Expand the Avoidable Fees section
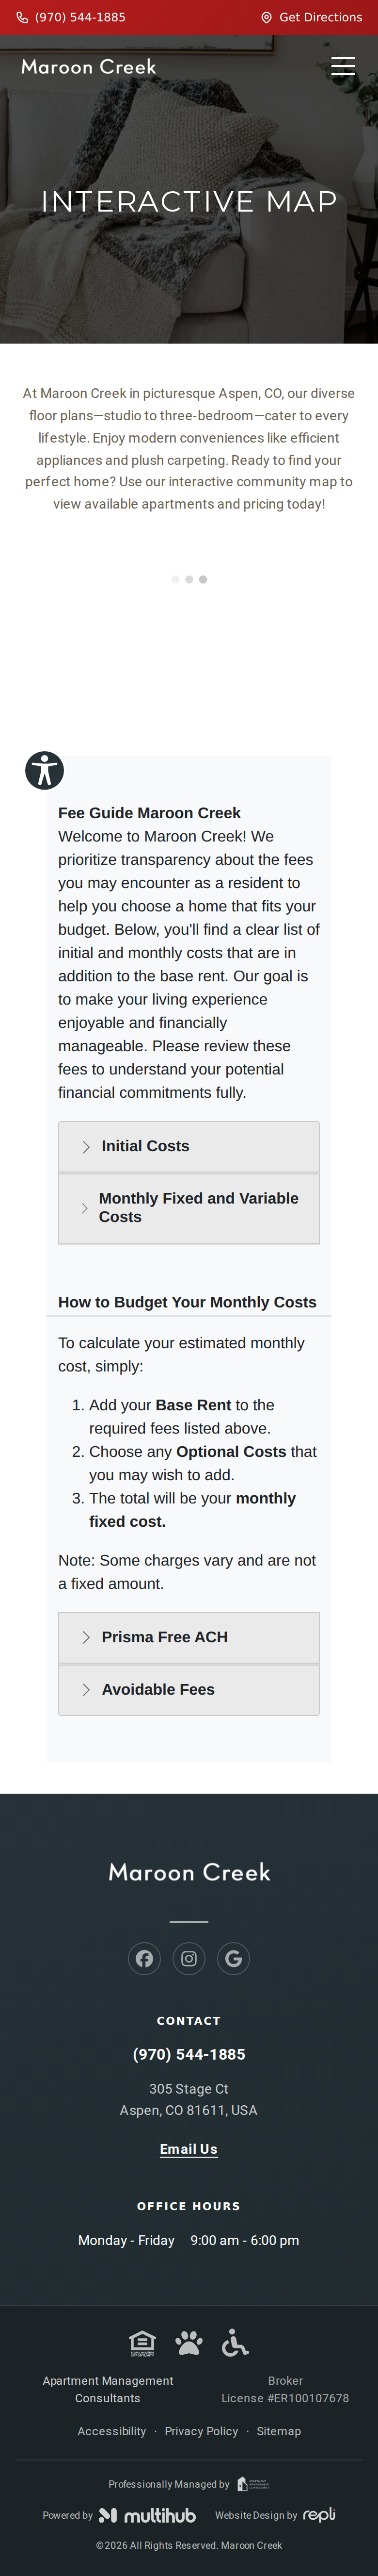This screenshot has height=2576, width=378. [189, 1689]
